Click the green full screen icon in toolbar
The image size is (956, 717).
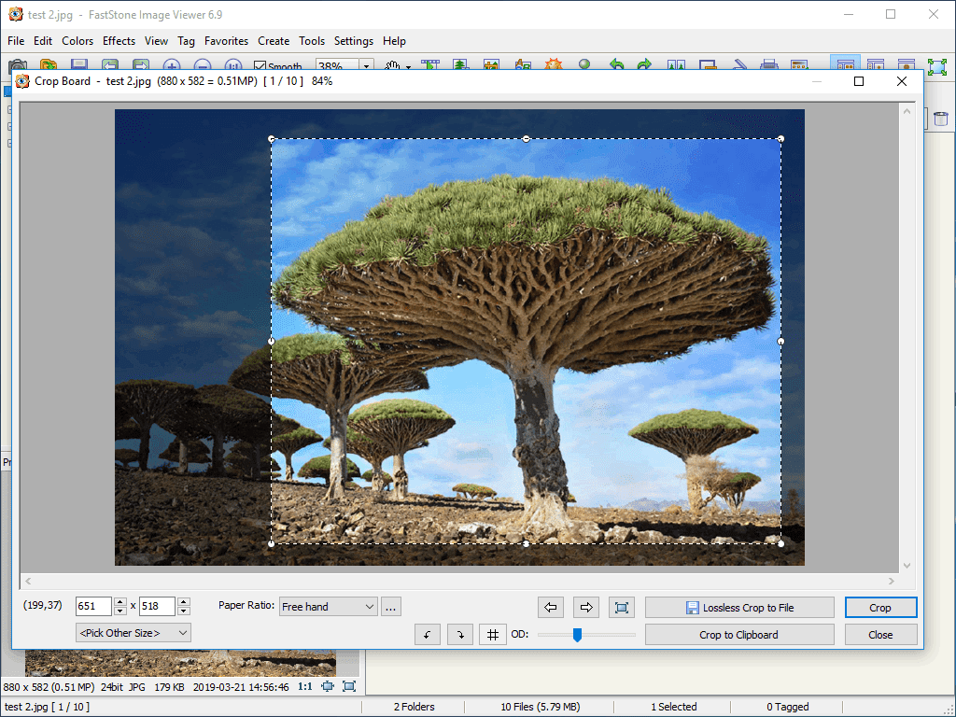pos(586,65)
